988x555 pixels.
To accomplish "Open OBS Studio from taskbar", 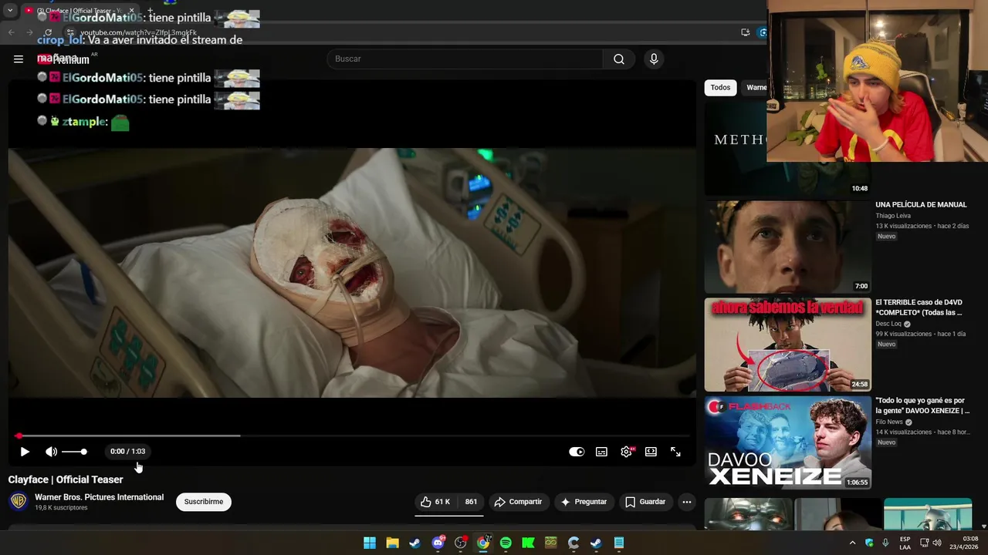I will [461, 543].
